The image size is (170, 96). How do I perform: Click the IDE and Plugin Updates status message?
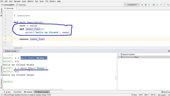click(27, 95)
